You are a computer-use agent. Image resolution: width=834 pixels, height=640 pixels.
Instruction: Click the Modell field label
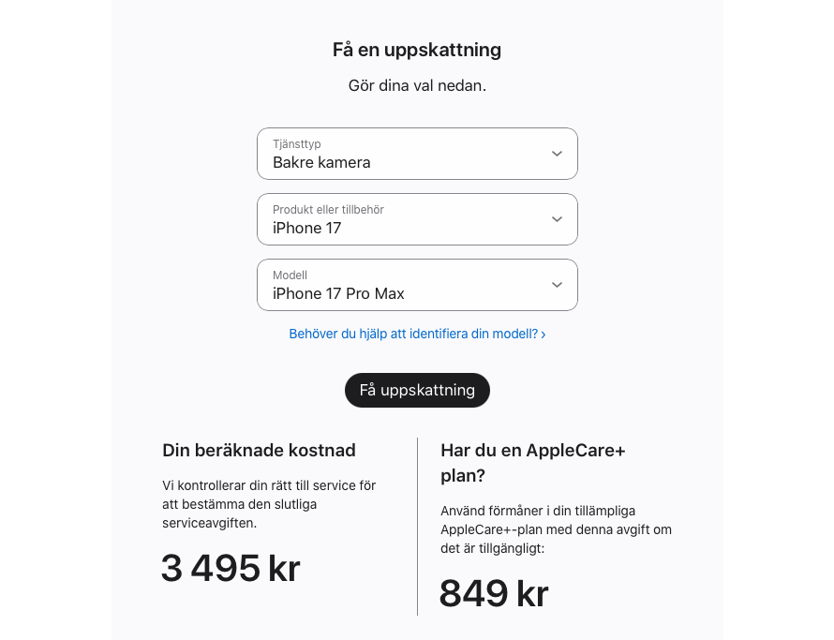tap(290, 275)
